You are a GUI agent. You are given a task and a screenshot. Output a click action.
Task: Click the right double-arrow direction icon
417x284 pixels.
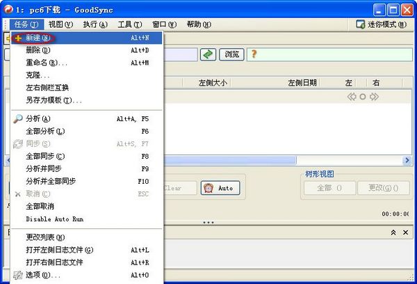pos(374,97)
